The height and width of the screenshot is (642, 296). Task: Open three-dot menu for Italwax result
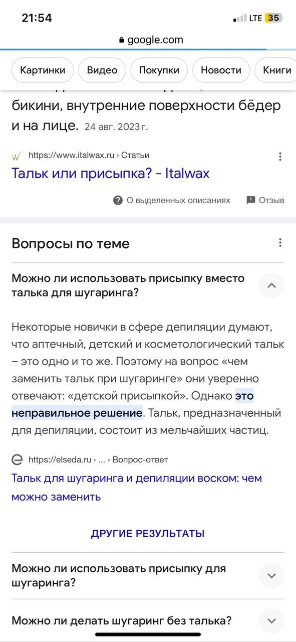click(280, 156)
